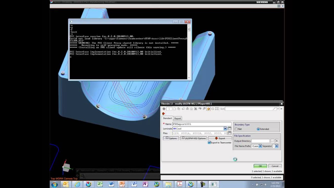Open PowerPoint from the taskbar
This screenshot has width=334, height=188.
click(122, 184)
